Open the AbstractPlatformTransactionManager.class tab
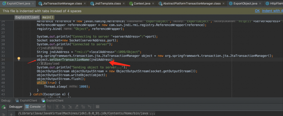The height and width of the screenshot is (116, 283). coord(192,3)
